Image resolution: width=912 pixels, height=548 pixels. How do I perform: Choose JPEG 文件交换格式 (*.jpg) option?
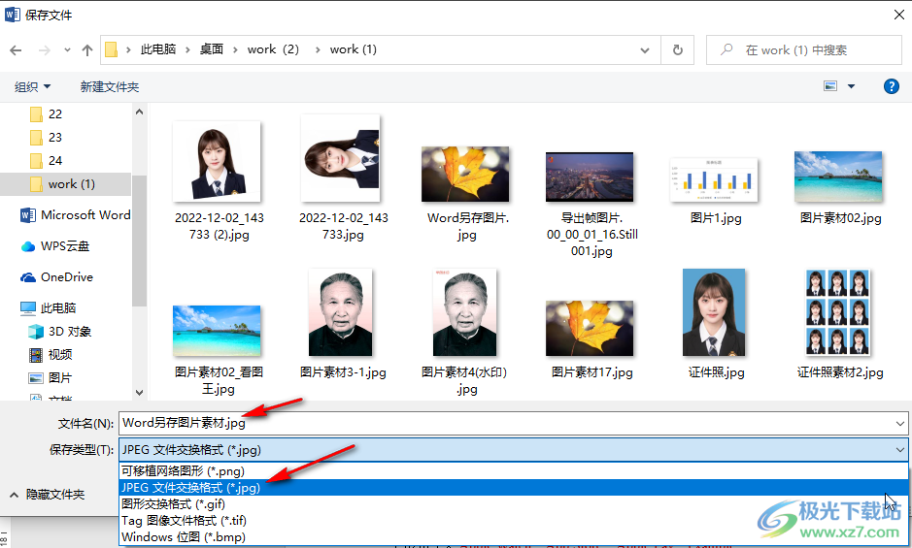click(x=513, y=488)
